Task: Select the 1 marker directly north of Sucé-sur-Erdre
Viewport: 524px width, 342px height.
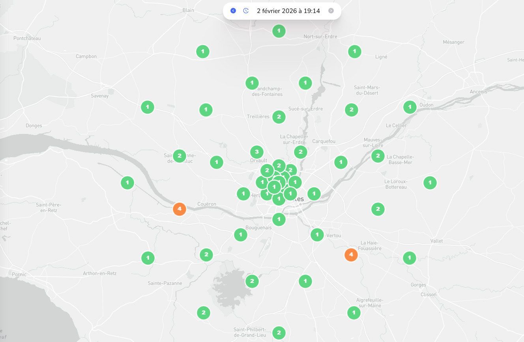Action: coord(305,83)
